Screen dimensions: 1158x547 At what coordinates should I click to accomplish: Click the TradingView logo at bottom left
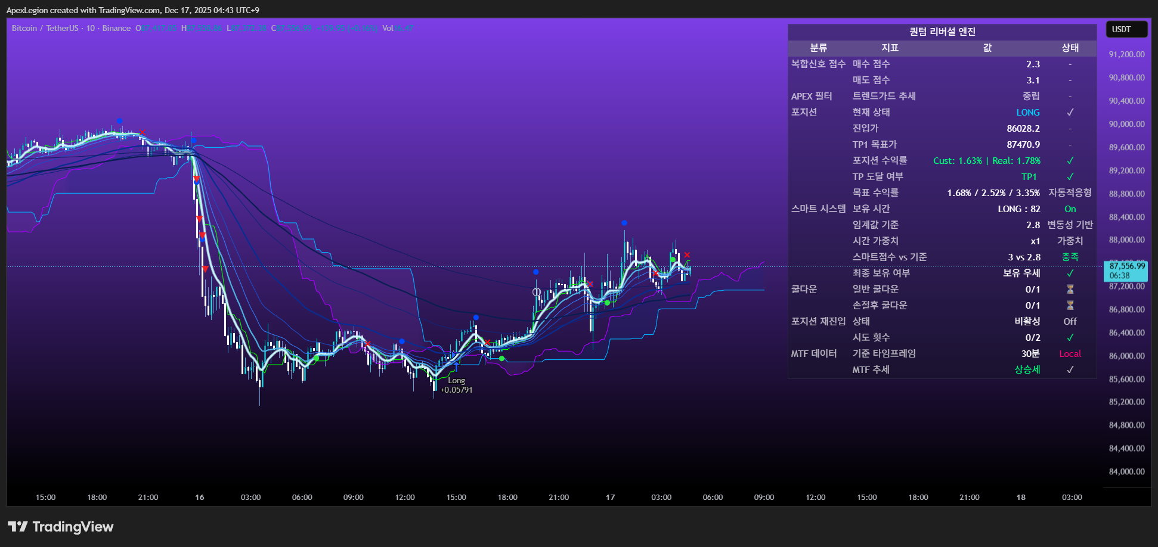click(60, 527)
